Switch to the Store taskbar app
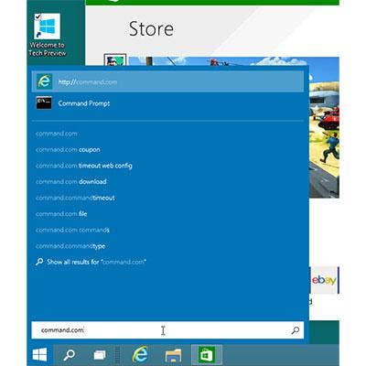 pos(207,355)
